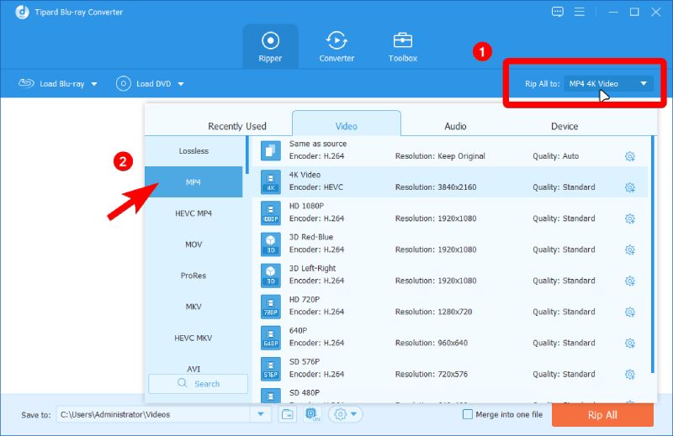Image resolution: width=673 pixels, height=436 pixels.
Task: Click the HD 1080P profile icon
Action: tap(270, 213)
